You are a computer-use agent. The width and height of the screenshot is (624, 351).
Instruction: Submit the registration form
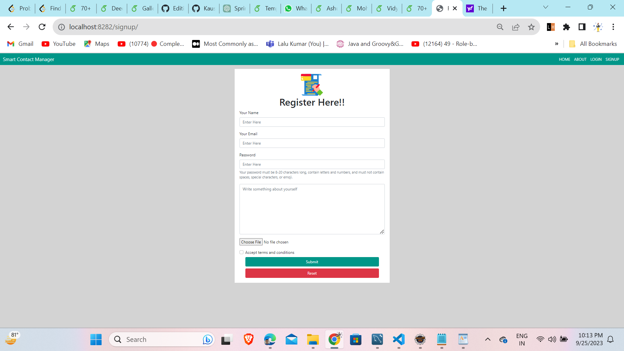(x=312, y=262)
